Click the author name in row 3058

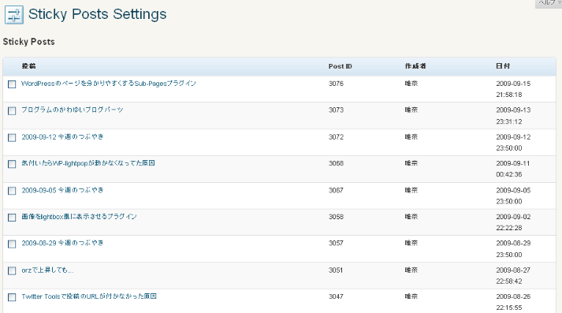tap(411, 217)
